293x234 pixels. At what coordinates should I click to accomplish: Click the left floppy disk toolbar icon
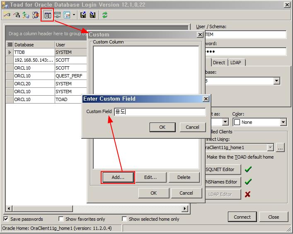pos(83,15)
